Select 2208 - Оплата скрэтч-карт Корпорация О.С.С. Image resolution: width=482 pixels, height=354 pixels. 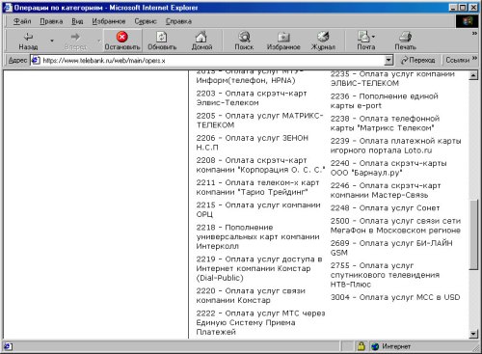tap(260, 165)
